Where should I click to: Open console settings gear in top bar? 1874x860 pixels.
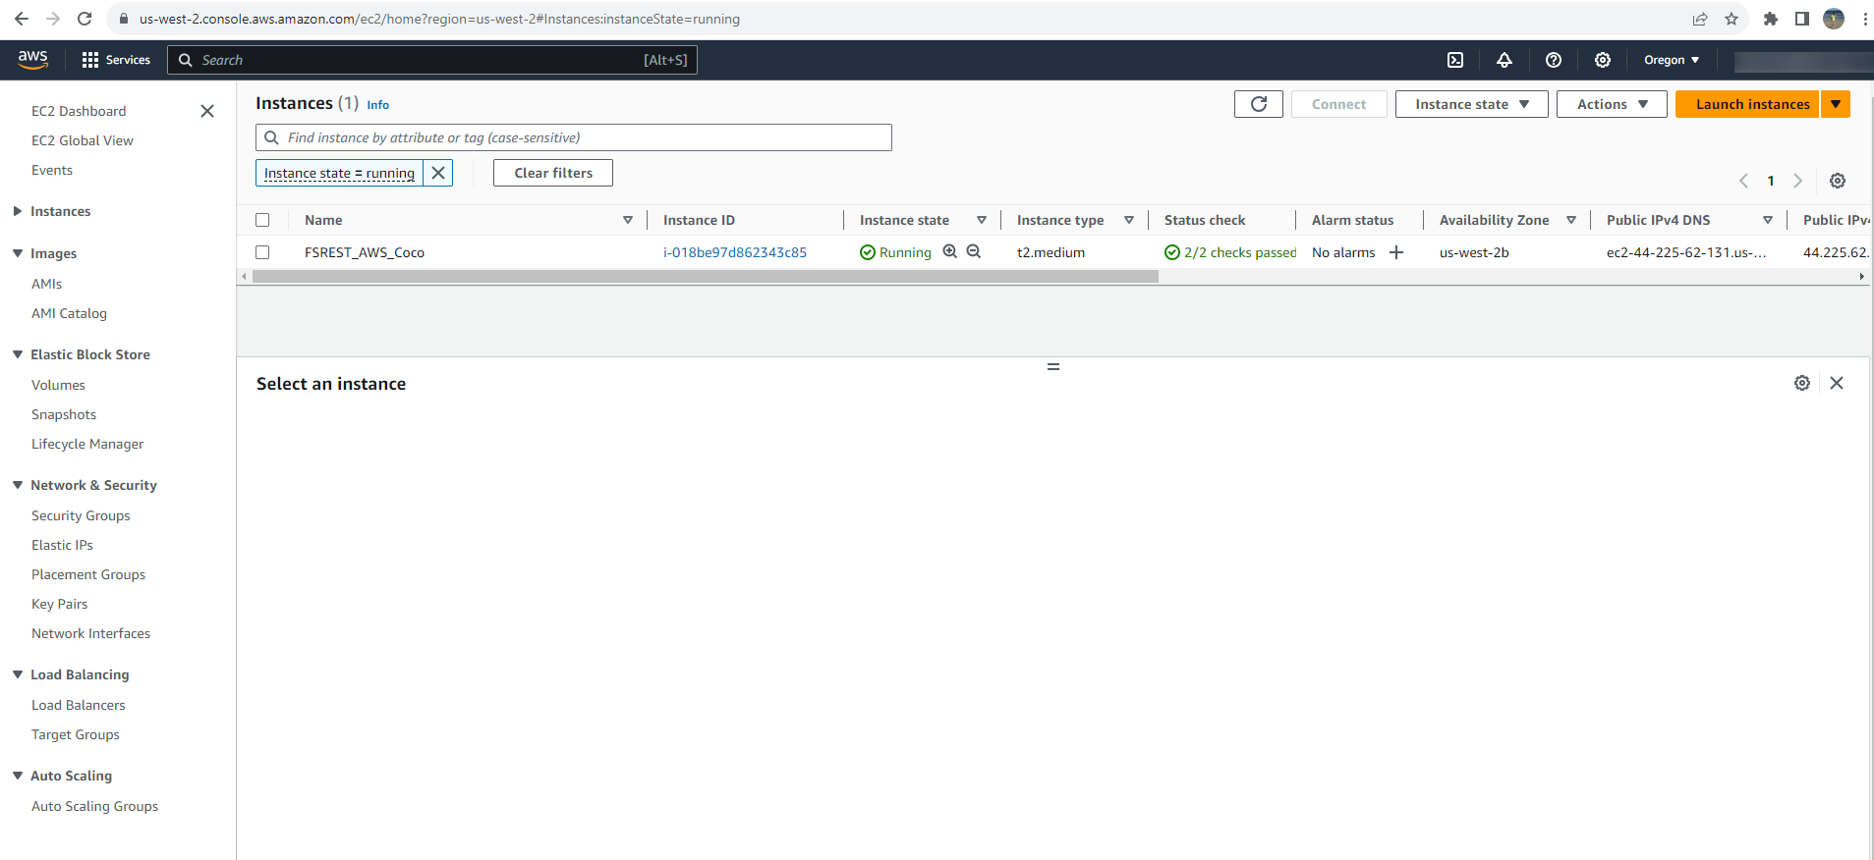[1603, 60]
